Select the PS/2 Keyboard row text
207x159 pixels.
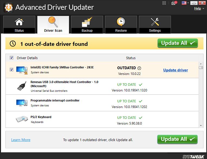(41, 117)
